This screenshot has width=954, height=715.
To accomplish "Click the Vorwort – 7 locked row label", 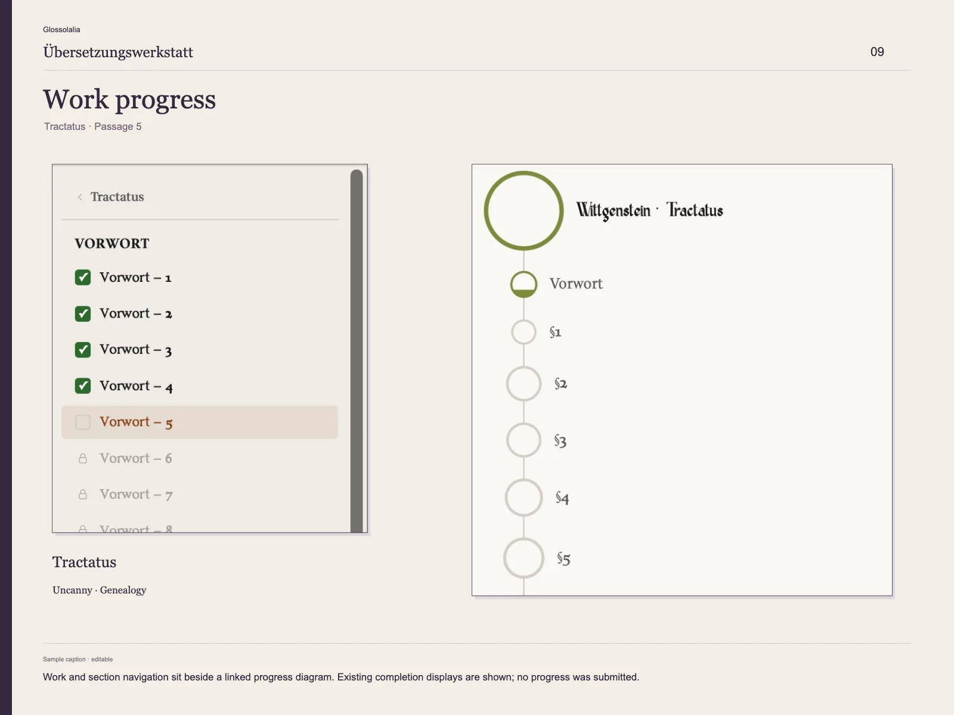I will click(x=136, y=495).
